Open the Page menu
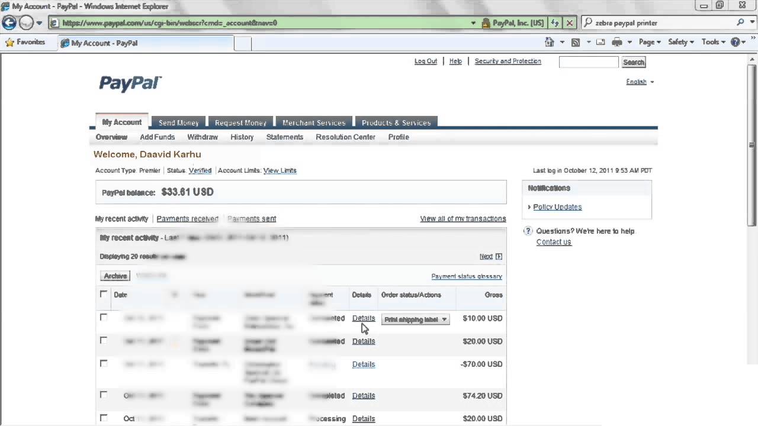 pyautogui.click(x=650, y=42)
